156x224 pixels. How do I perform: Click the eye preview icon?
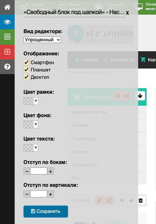7,22
